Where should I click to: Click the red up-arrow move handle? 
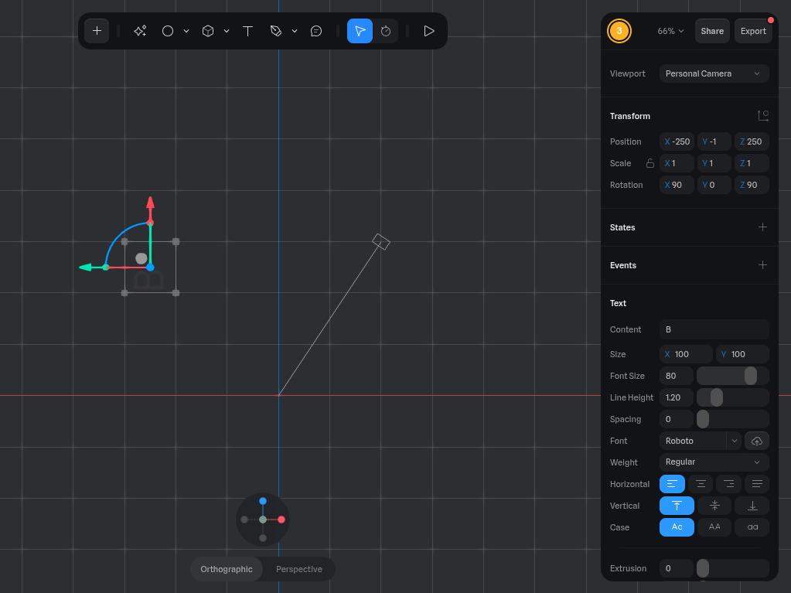pyautogui.click(x=150, y=203)
